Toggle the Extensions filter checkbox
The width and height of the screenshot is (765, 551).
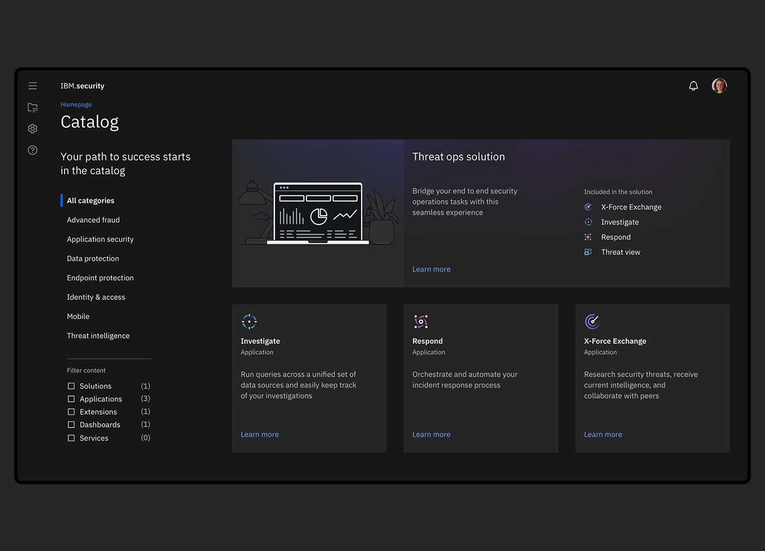point(71,412)
